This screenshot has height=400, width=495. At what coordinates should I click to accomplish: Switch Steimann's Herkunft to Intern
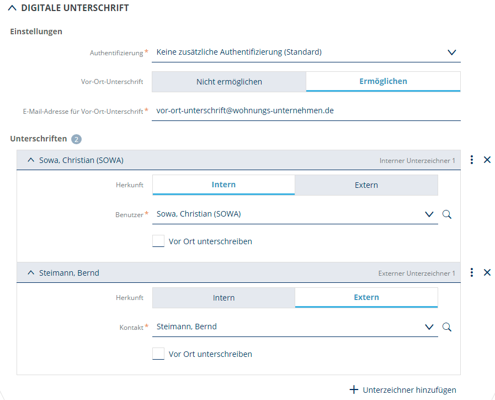click(223, 298)
